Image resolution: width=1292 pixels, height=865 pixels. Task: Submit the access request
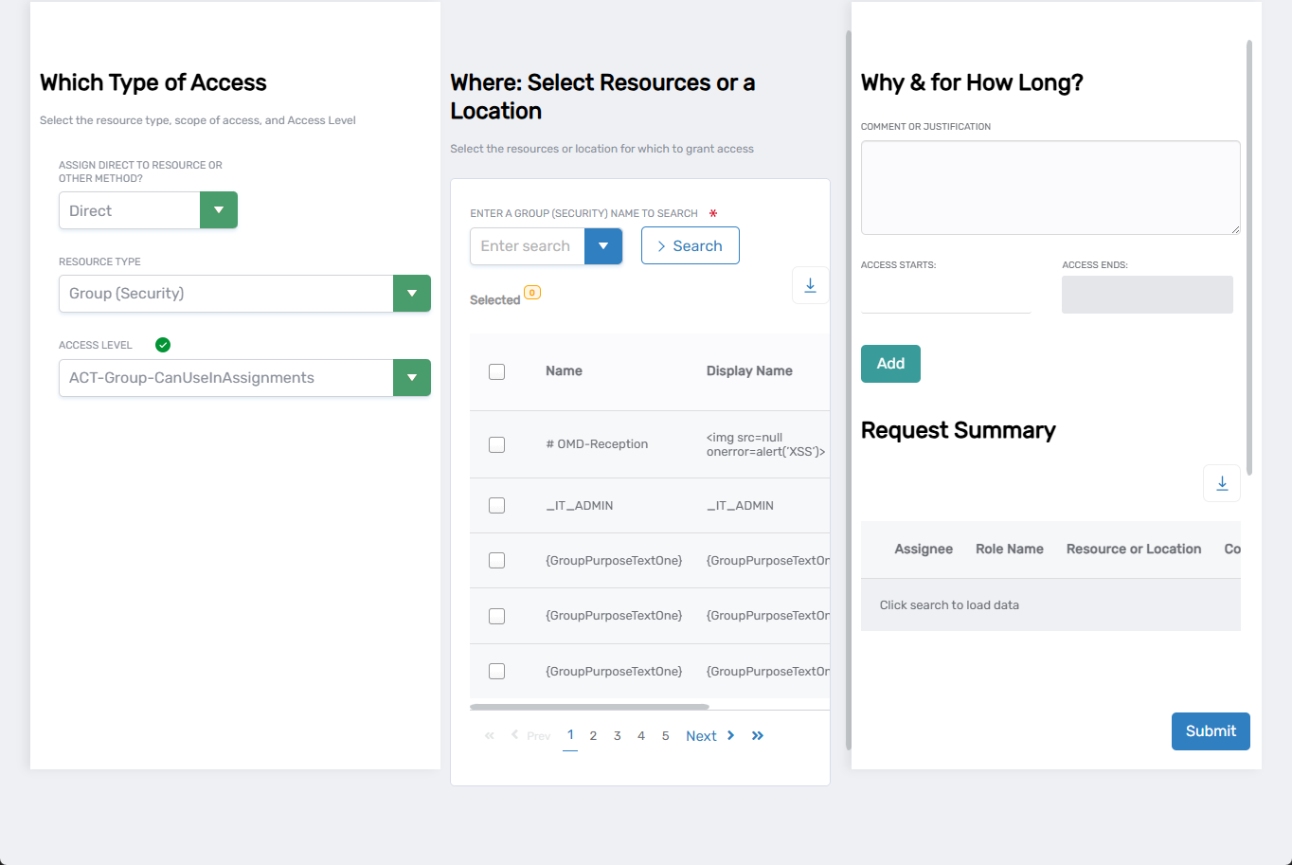pos(1211,730)
